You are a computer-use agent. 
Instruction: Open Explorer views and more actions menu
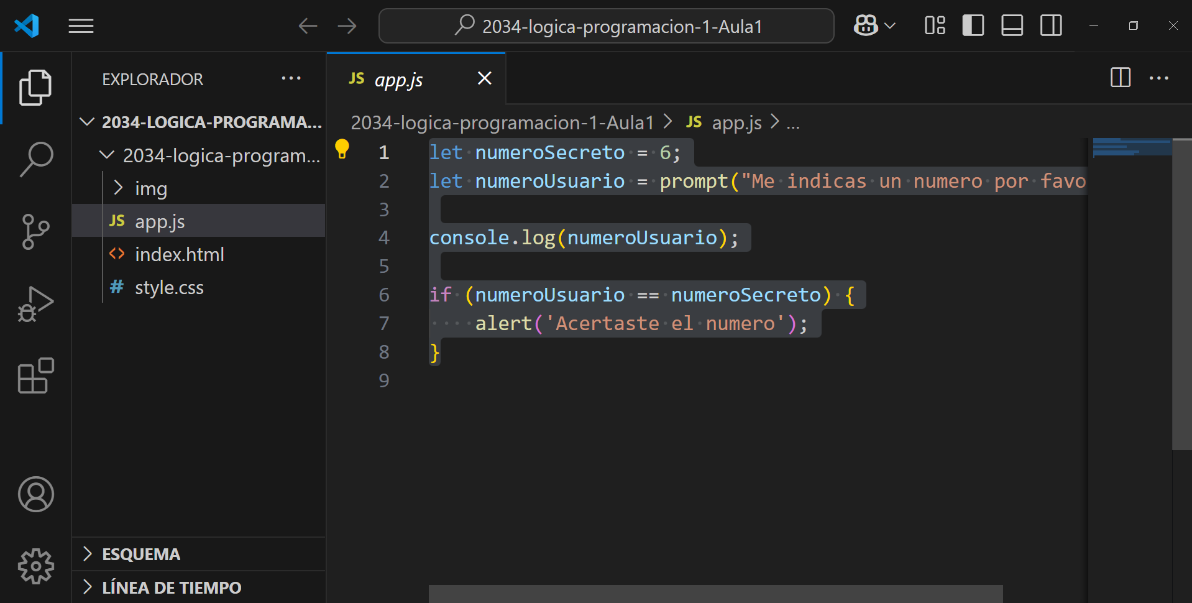291,78
